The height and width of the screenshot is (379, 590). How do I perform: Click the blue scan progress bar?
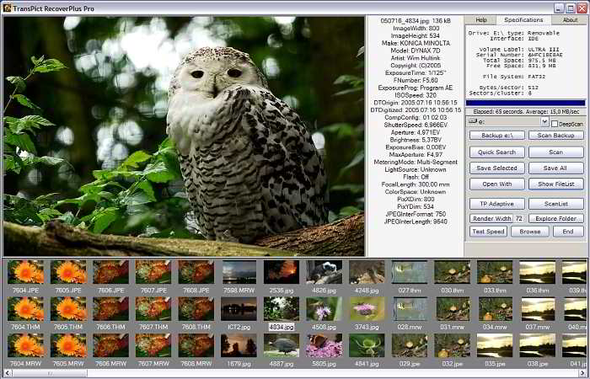click(x=525, y=103)
